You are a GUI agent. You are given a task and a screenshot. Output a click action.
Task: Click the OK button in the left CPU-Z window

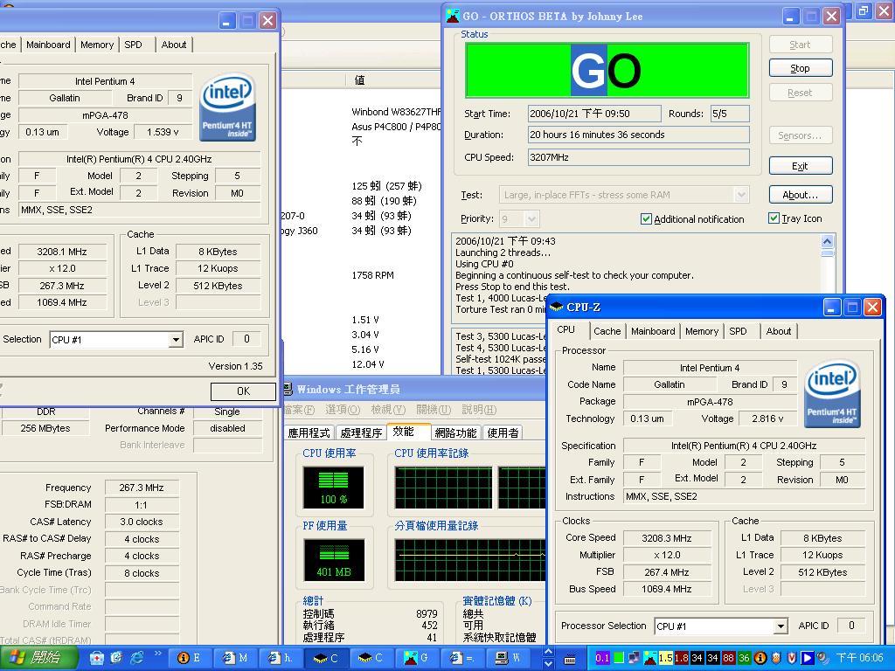click(243, 391)
